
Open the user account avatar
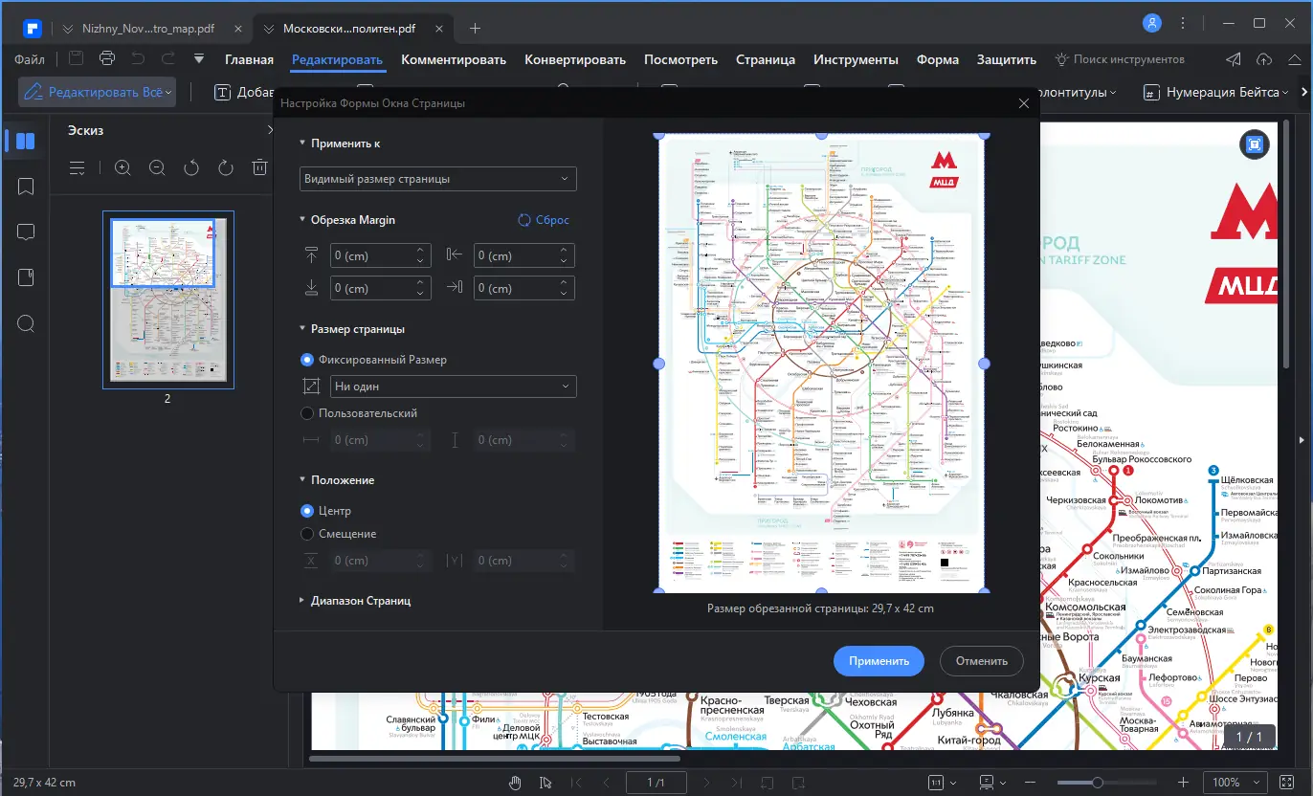click(1153, 23)
